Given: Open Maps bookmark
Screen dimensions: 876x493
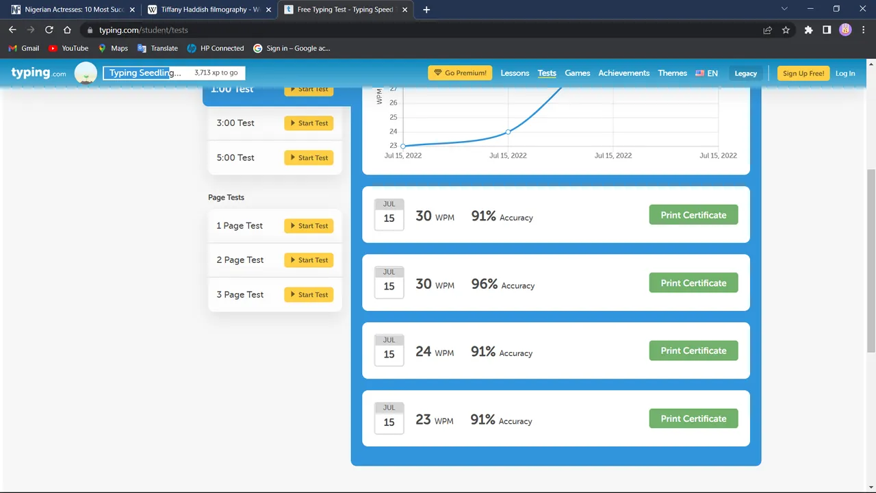Looking at the screenshot, I should [x=113, y=49].
